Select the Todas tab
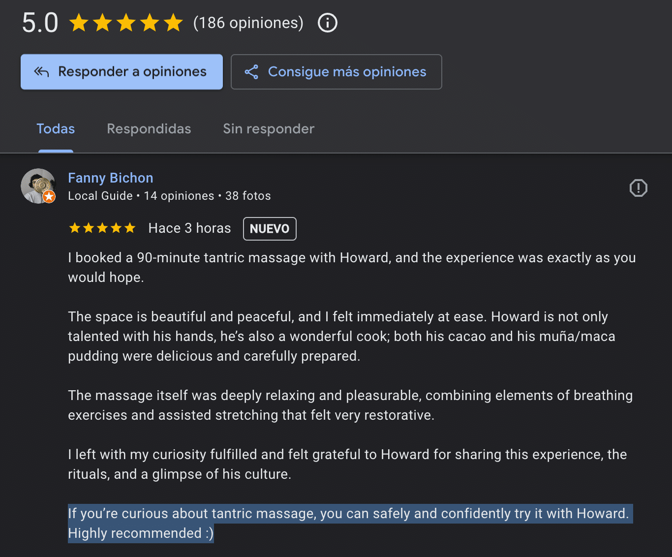The image size is (672, 557). [x=56, y=129]
